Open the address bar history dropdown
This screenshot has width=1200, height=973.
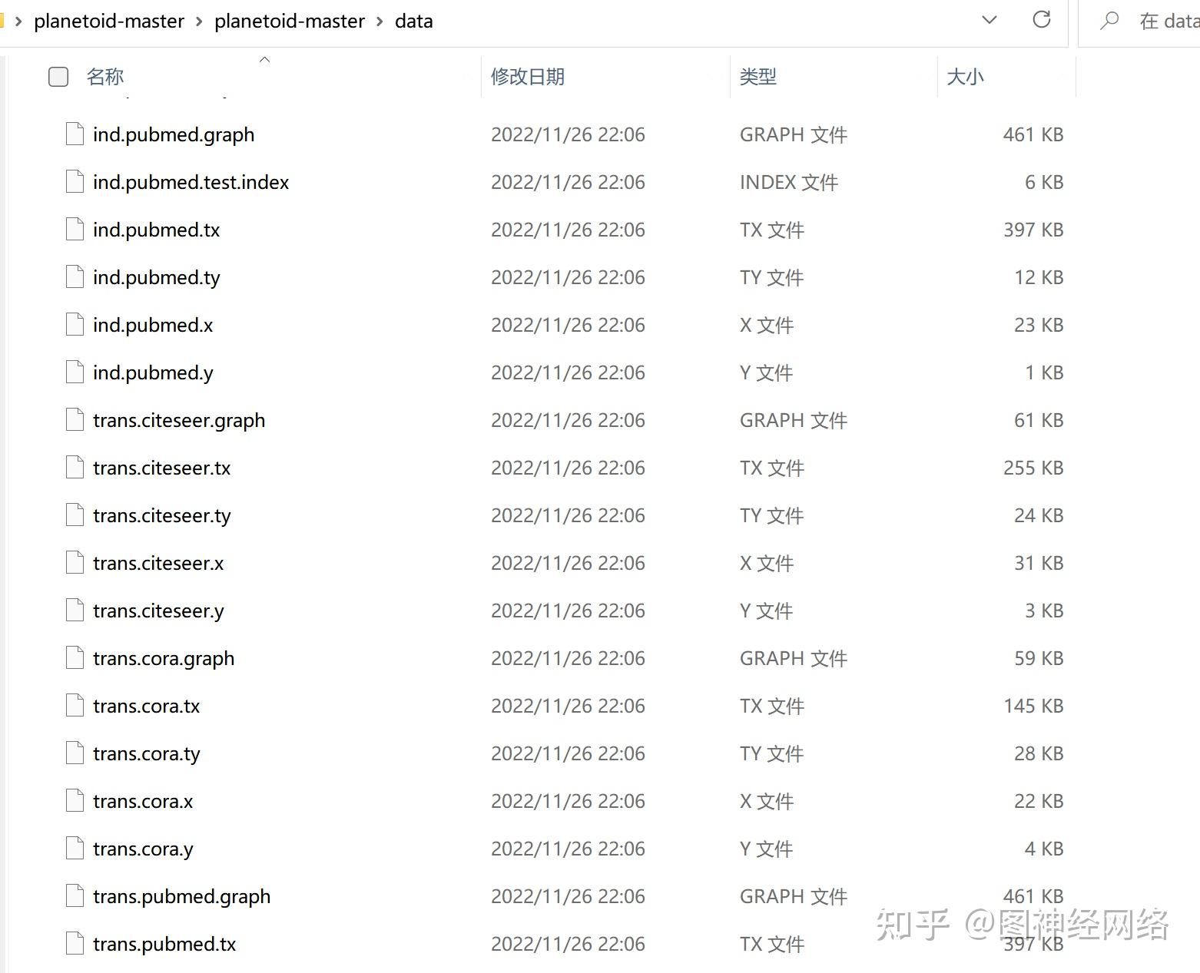(990, 20)
